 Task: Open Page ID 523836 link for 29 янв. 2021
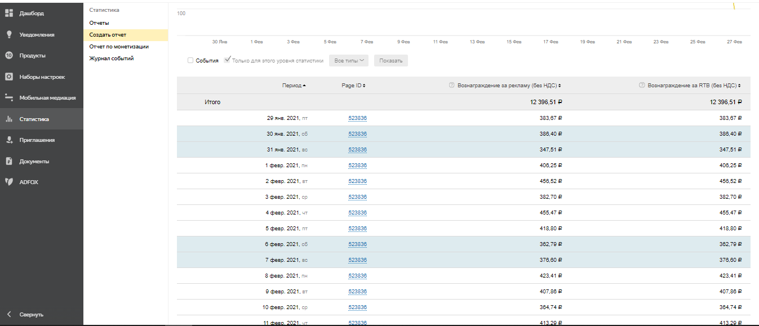pyautogui.click(x=357, y=118)
